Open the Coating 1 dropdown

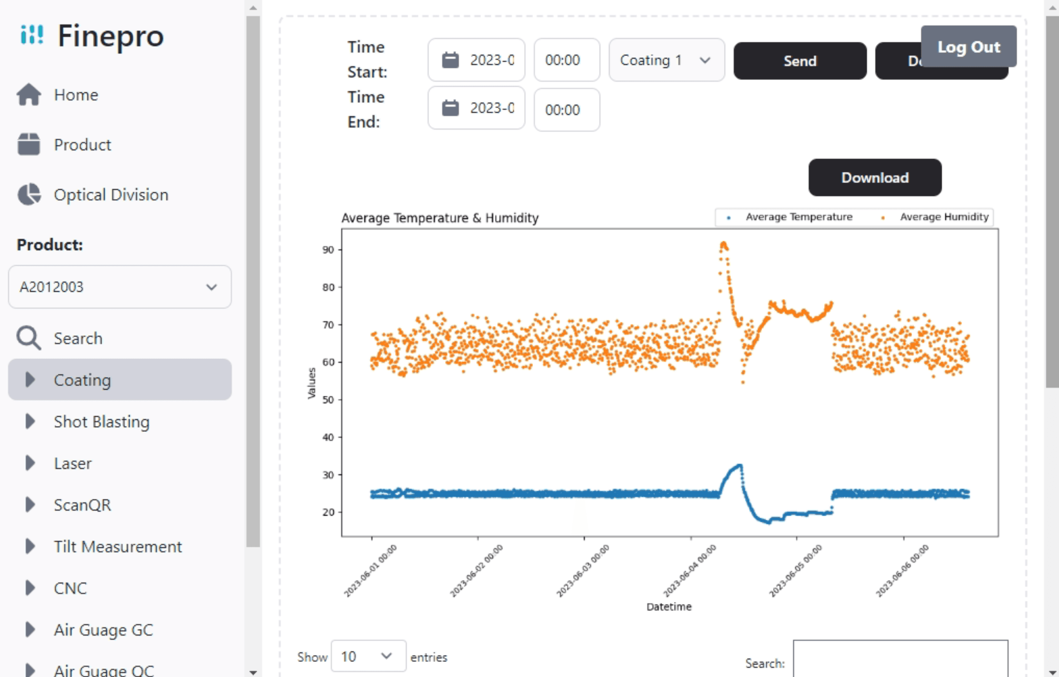point(666,60)
